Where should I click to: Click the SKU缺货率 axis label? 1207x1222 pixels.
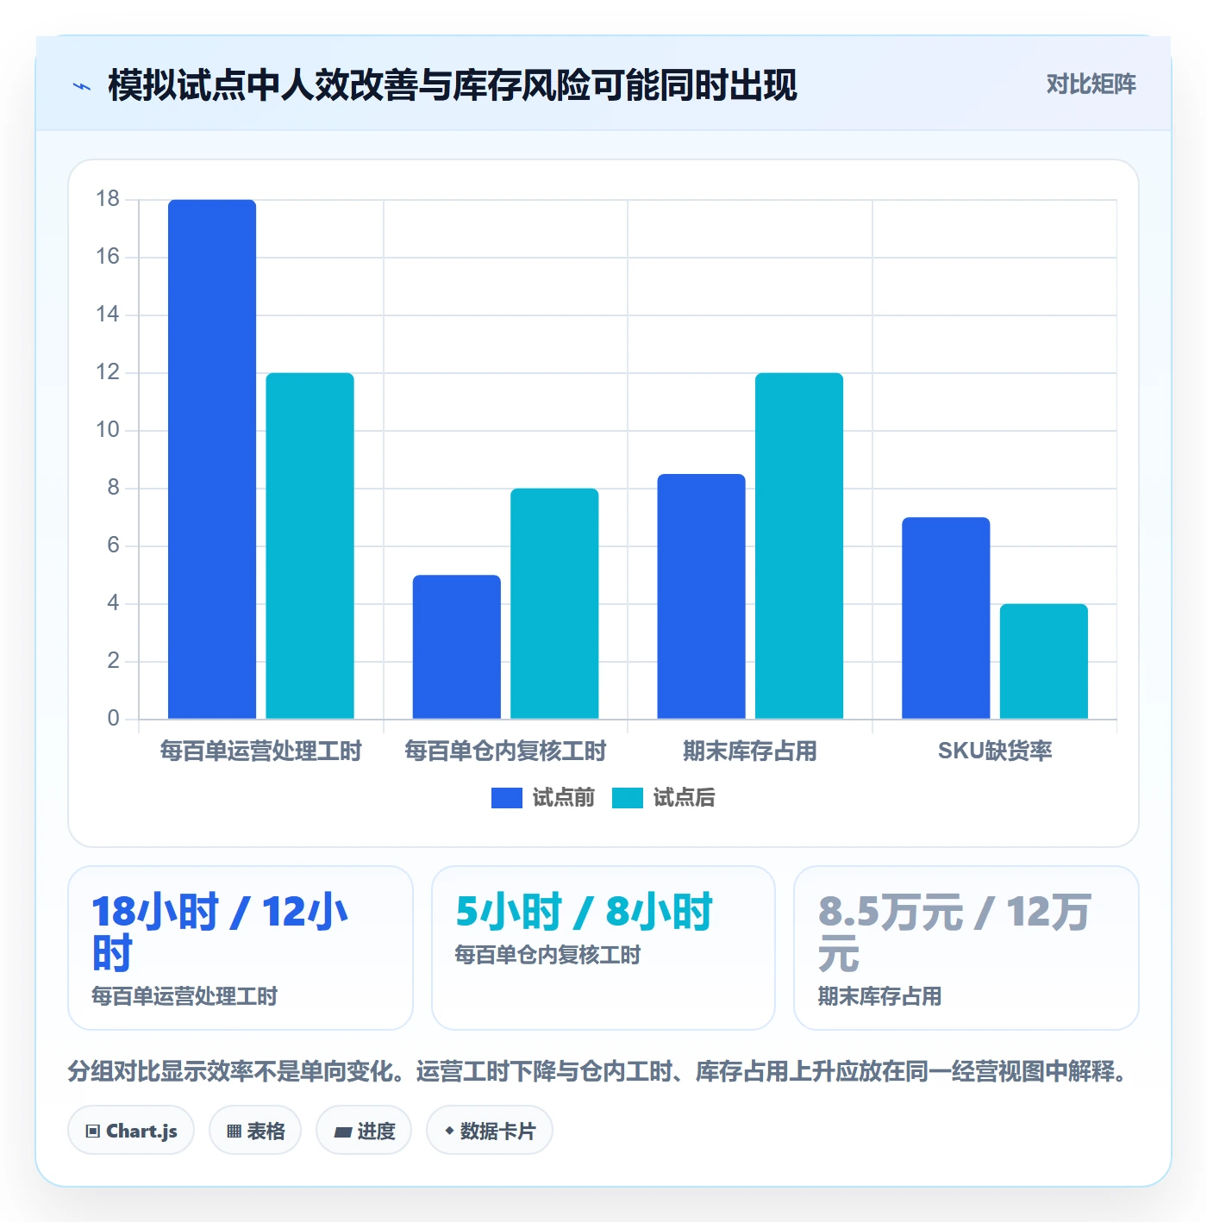pyautogui.click(x=995, y=751)
